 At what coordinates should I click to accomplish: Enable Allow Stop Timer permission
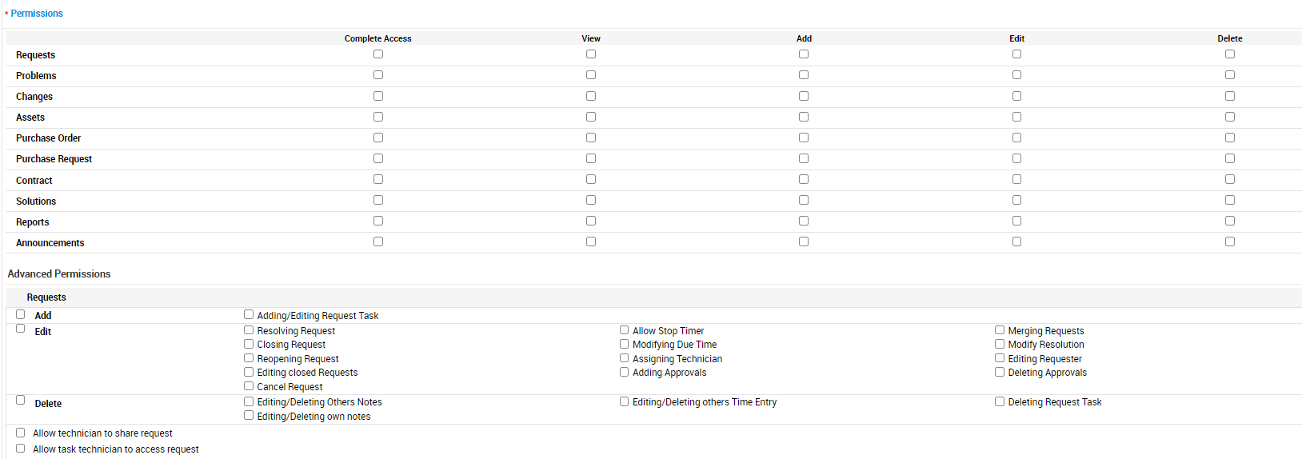(x=624, y=330)
